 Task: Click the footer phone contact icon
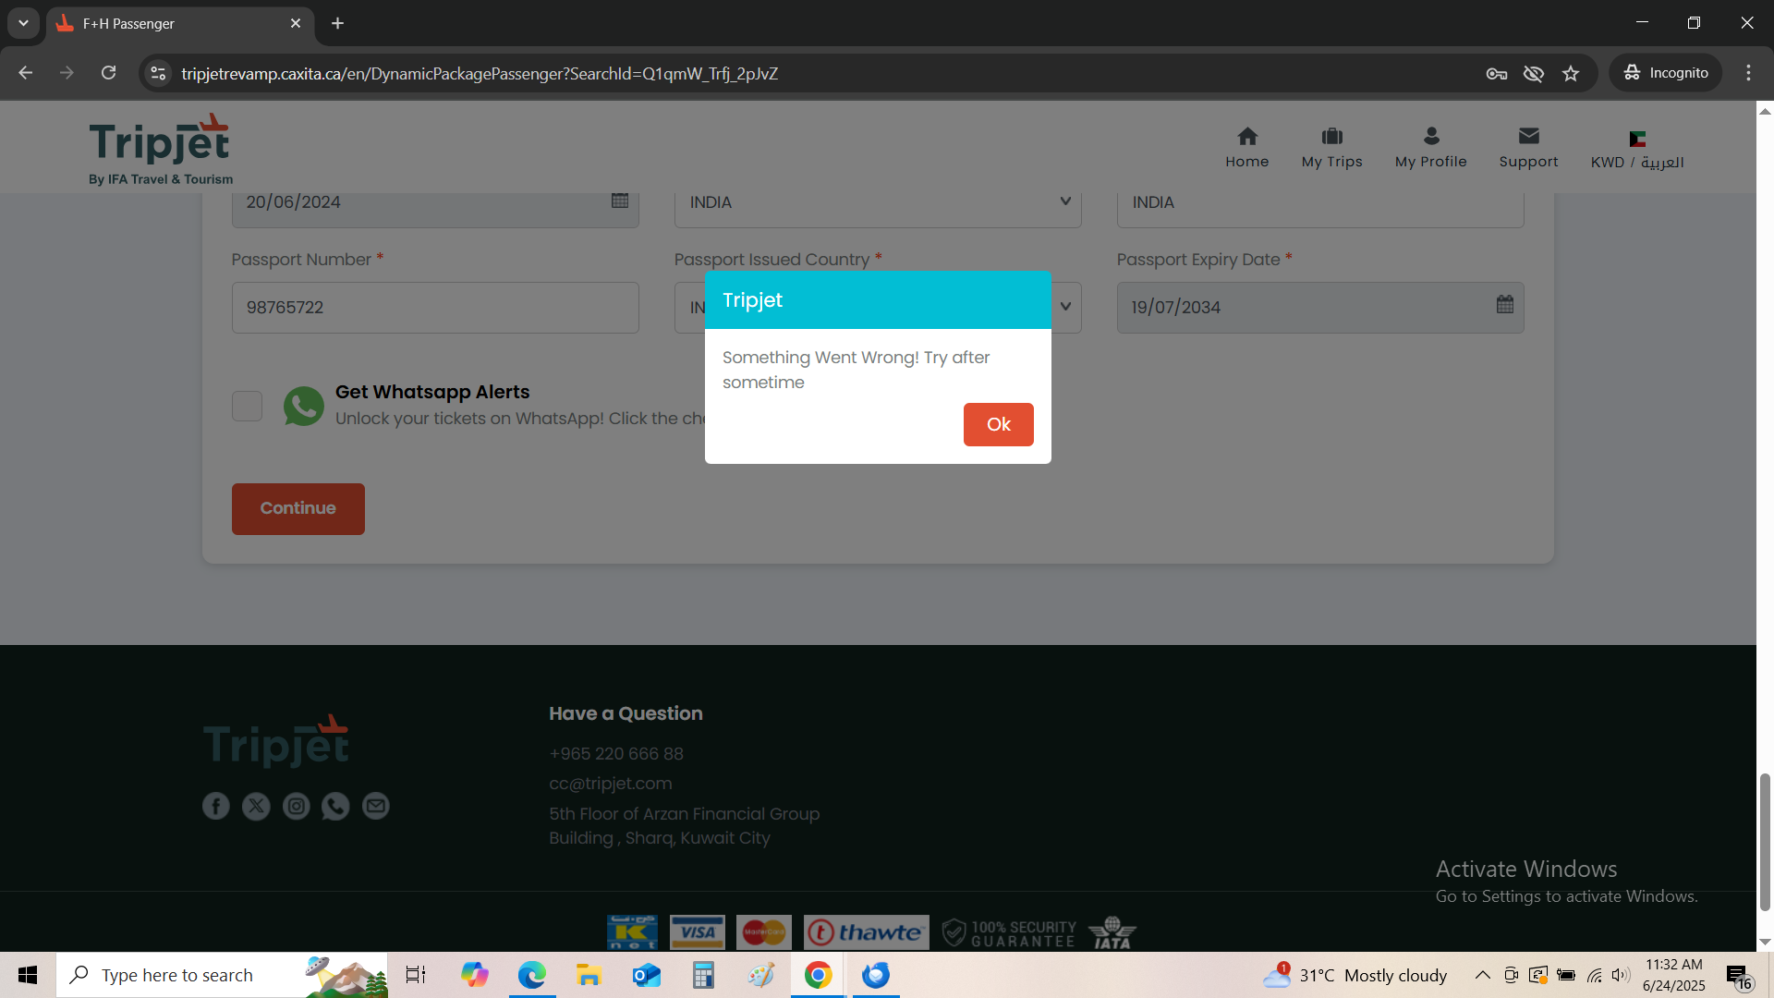pyautogui.click(x=335, y=806)
